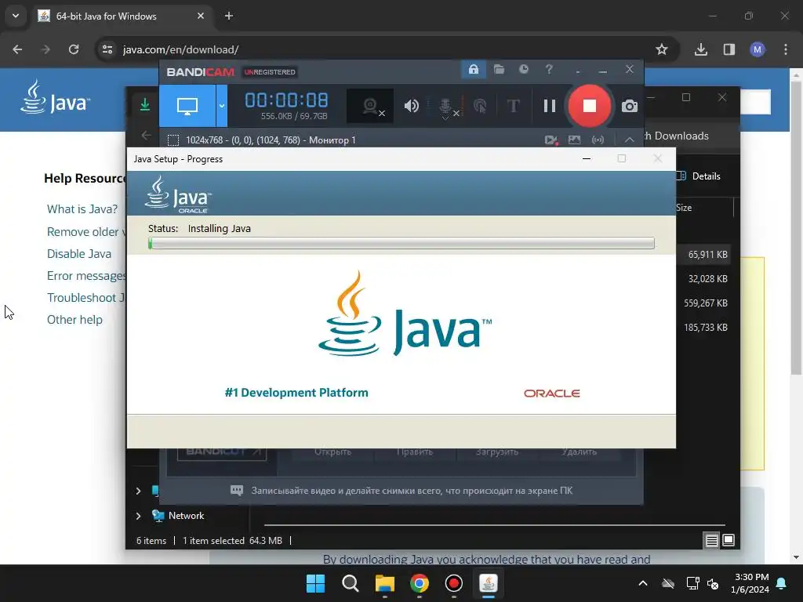Take a screenshot with Bandicam camera icon
Image resolution: width=803 pixels, height=602 pixels.
click(x=630, y=106)
